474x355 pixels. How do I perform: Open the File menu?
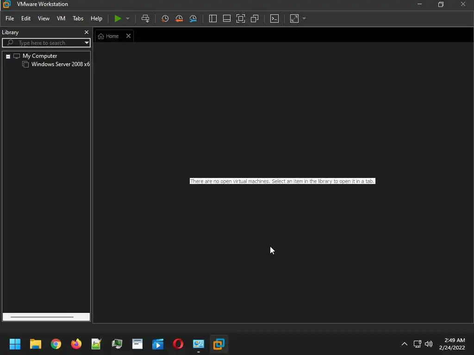pyautogui.click(x=10, y=18)
